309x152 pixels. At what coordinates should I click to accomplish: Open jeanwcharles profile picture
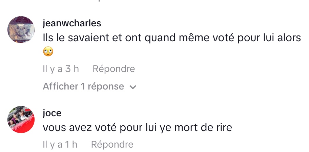(x=21, y=30)
